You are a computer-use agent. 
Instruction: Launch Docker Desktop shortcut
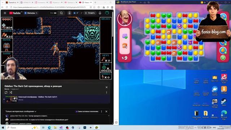[215, 91]
